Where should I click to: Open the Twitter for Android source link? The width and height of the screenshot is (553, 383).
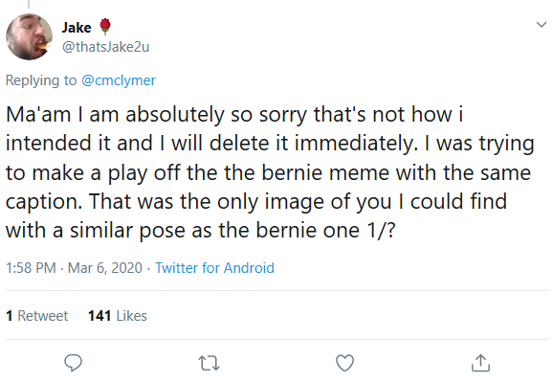pos(214,268)
